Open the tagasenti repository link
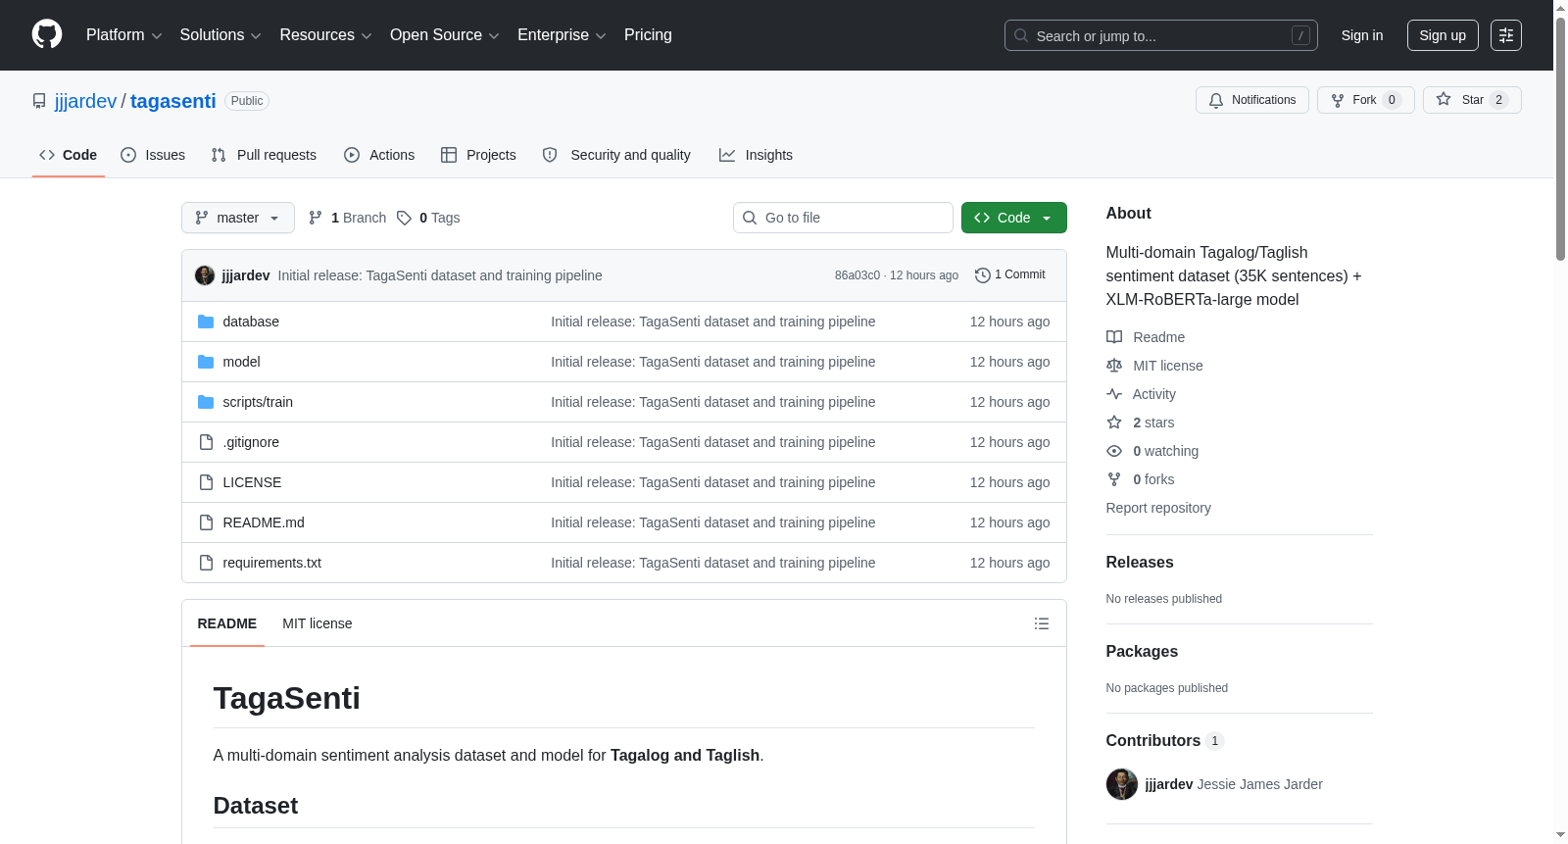The height and width of the screenshot is (844, 1568). [172, 101]
